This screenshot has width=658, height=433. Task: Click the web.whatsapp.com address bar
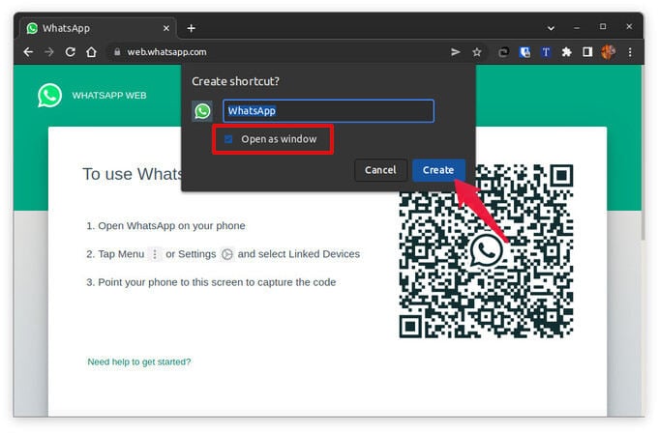click(x=277, y=52)
